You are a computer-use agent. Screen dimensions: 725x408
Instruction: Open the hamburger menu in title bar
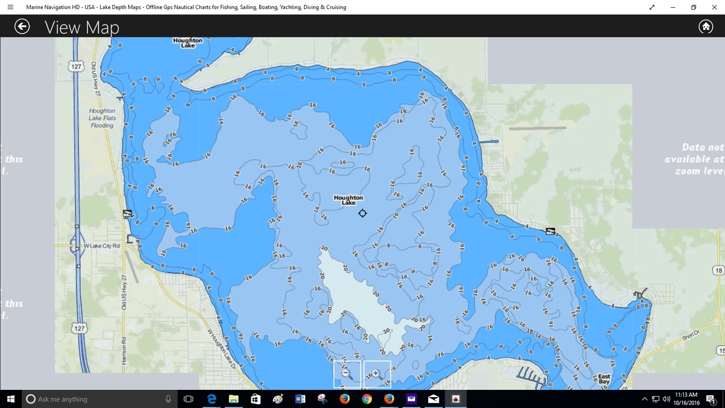point(10,7)
